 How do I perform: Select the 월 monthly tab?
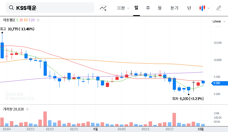click(x=159, y=8)
